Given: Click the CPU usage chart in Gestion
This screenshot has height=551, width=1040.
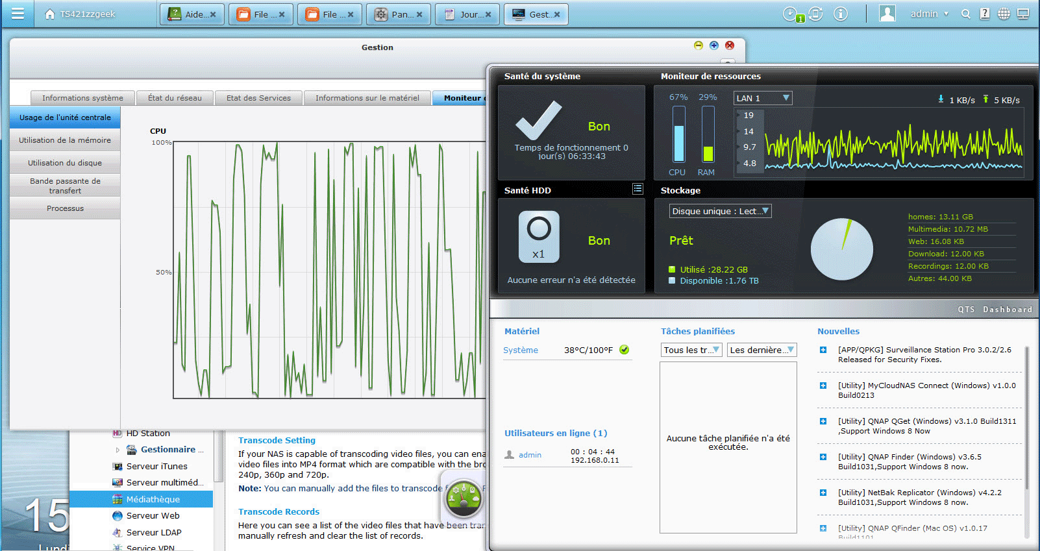Looking at the screenshot, I should 330,270.
